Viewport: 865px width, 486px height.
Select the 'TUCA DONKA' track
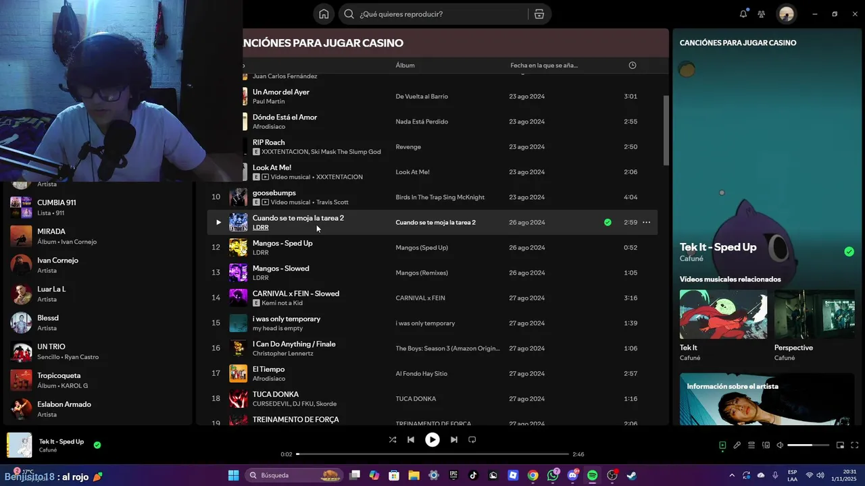pyautogui.click(x=276, y=394)
